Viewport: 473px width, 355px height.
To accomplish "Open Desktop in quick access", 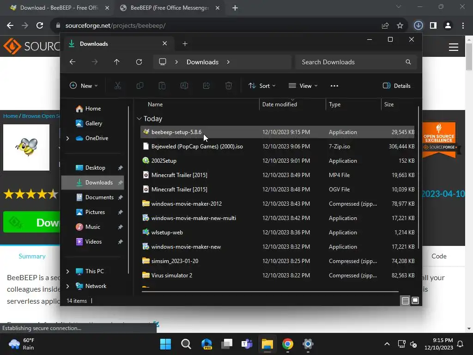I will click(95, 168).
